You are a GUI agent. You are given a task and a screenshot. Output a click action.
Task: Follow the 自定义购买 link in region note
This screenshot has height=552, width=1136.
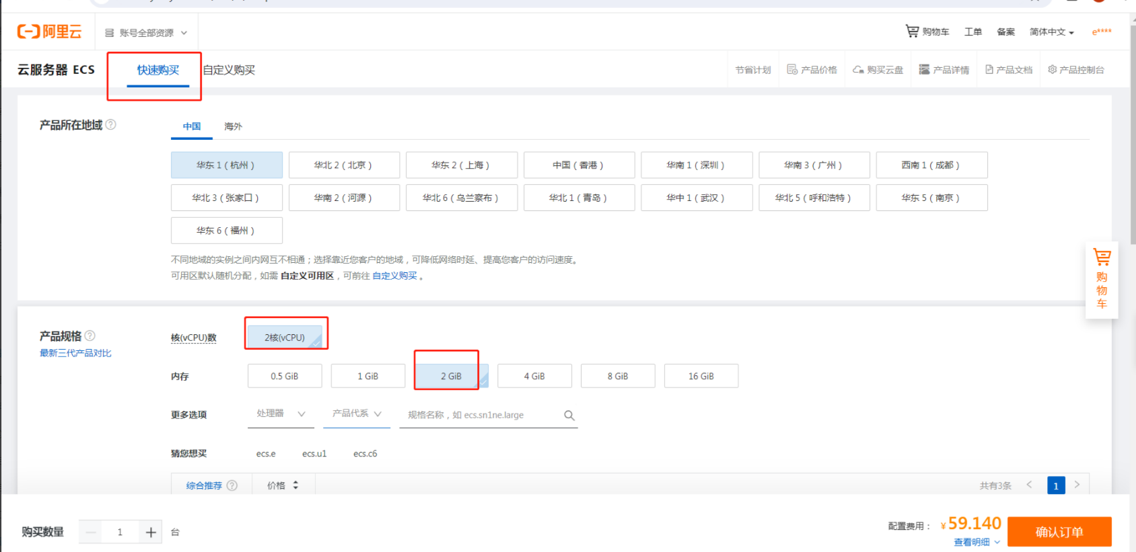(395, 276)
